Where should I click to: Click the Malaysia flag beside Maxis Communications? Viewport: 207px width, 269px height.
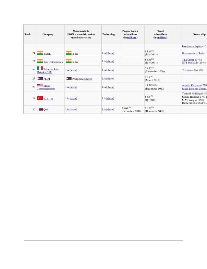click(x=40, y=85)
